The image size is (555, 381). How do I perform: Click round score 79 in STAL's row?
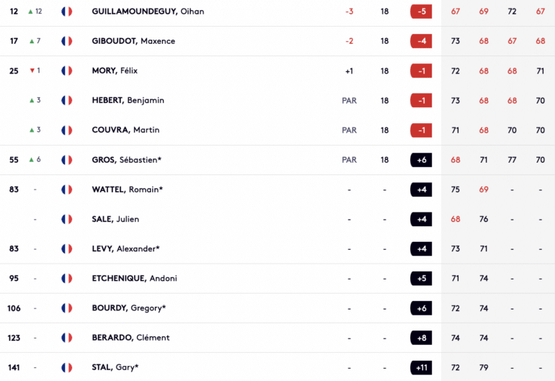point(484,367)
